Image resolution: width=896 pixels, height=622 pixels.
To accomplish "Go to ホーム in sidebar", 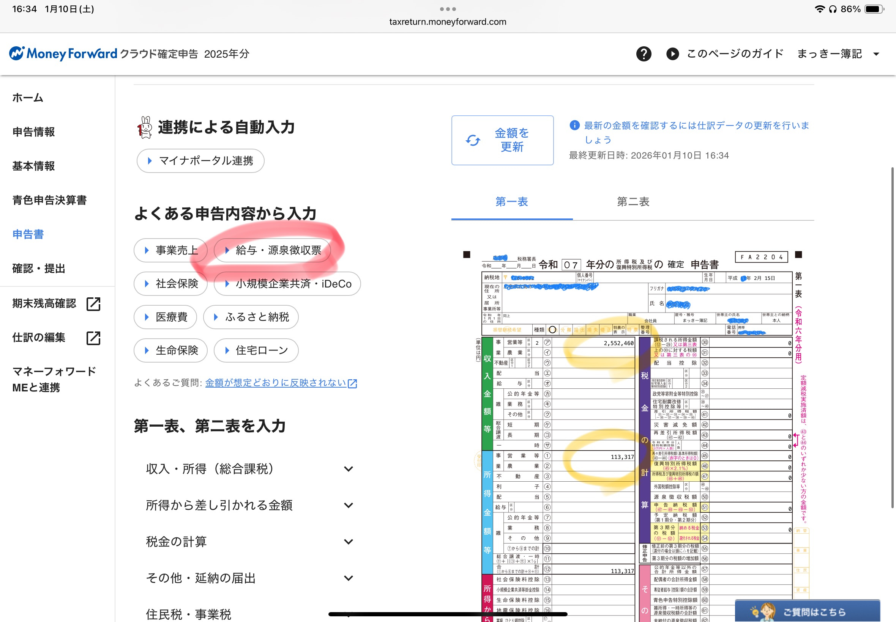I will [28, 97].
